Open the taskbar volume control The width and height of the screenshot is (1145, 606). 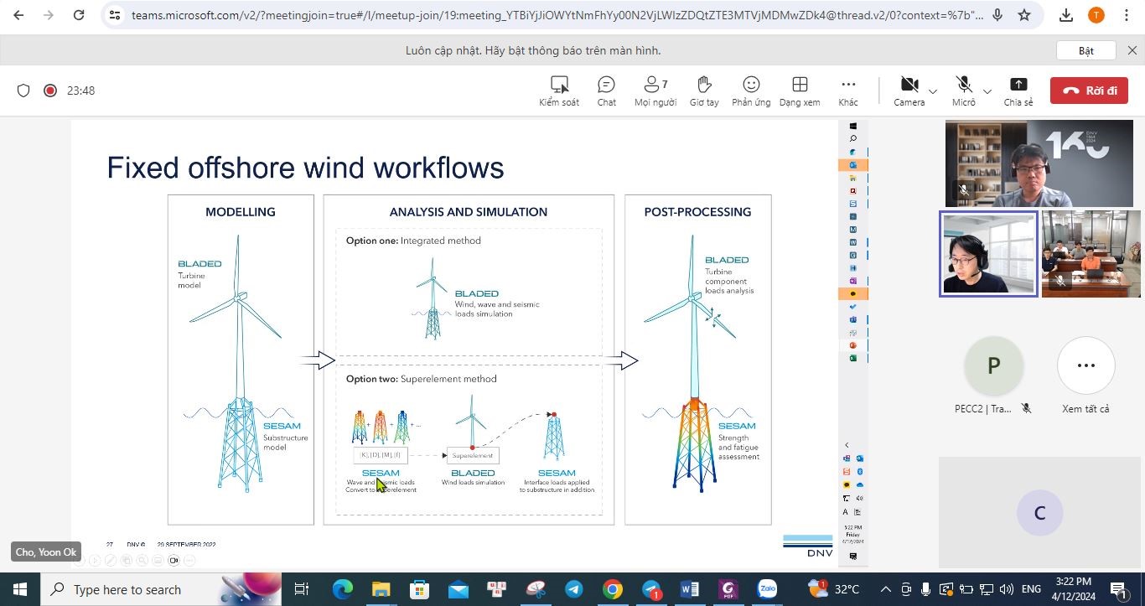point(1007,589)
